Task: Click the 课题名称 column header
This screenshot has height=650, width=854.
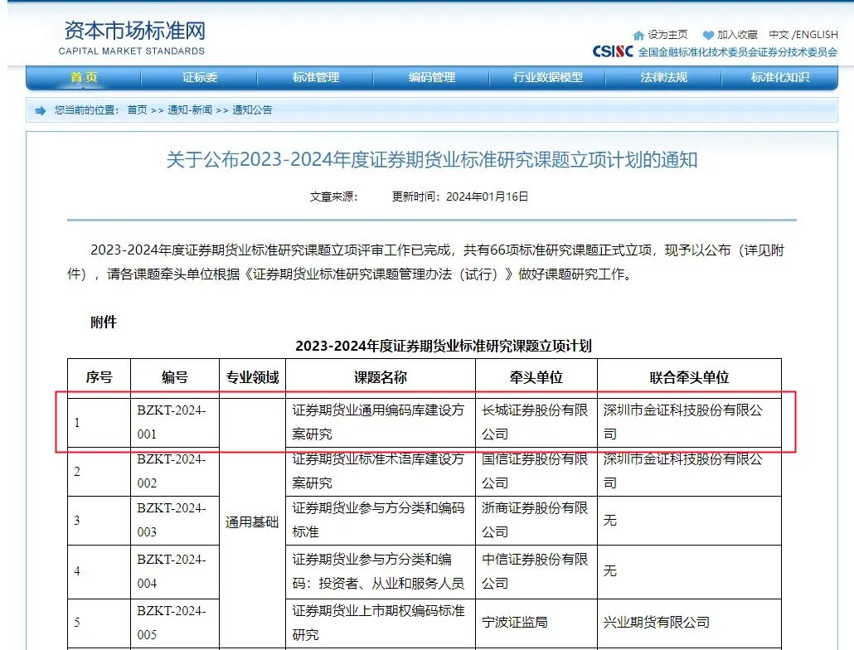Action: click(x=381, y=376)
